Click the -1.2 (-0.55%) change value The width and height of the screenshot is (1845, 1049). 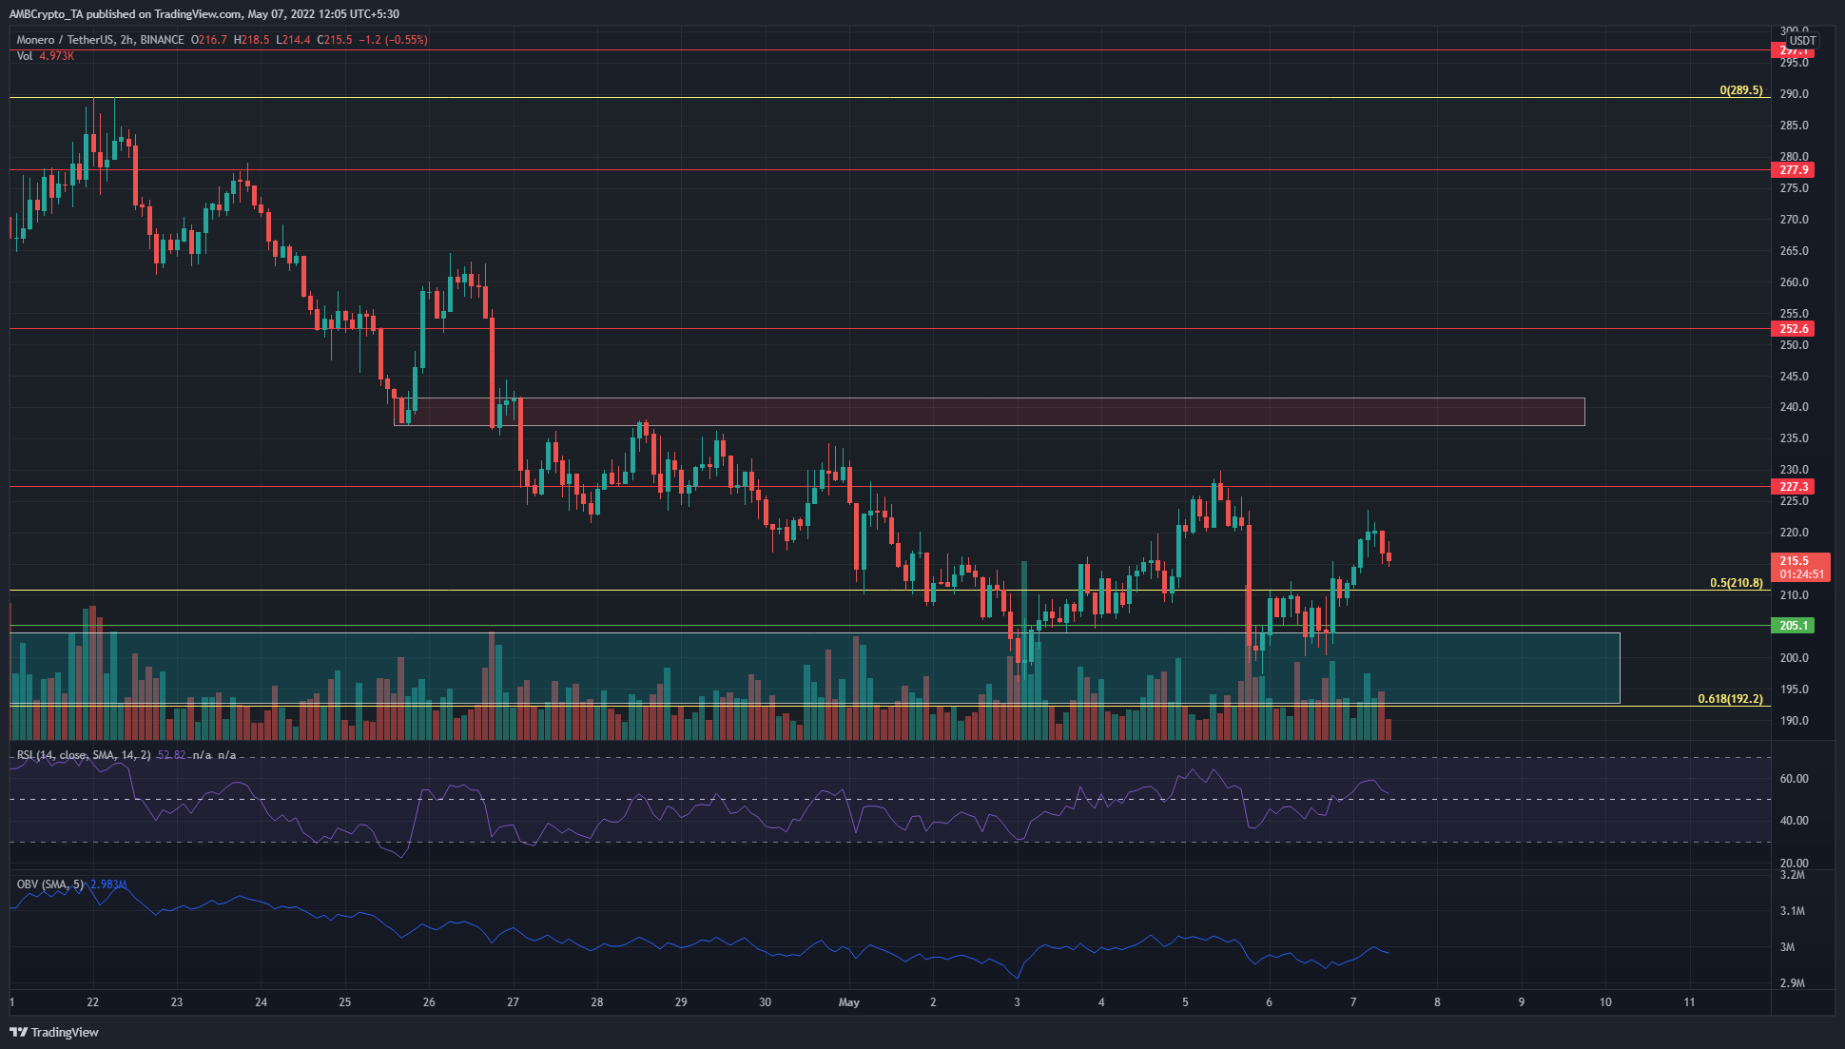pos(393,40)
